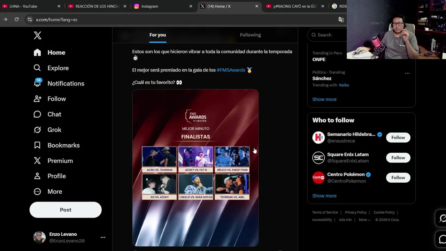Open Accessibility footer link
Viewport: 446px width, 251px height.
[x=322, y=220]
